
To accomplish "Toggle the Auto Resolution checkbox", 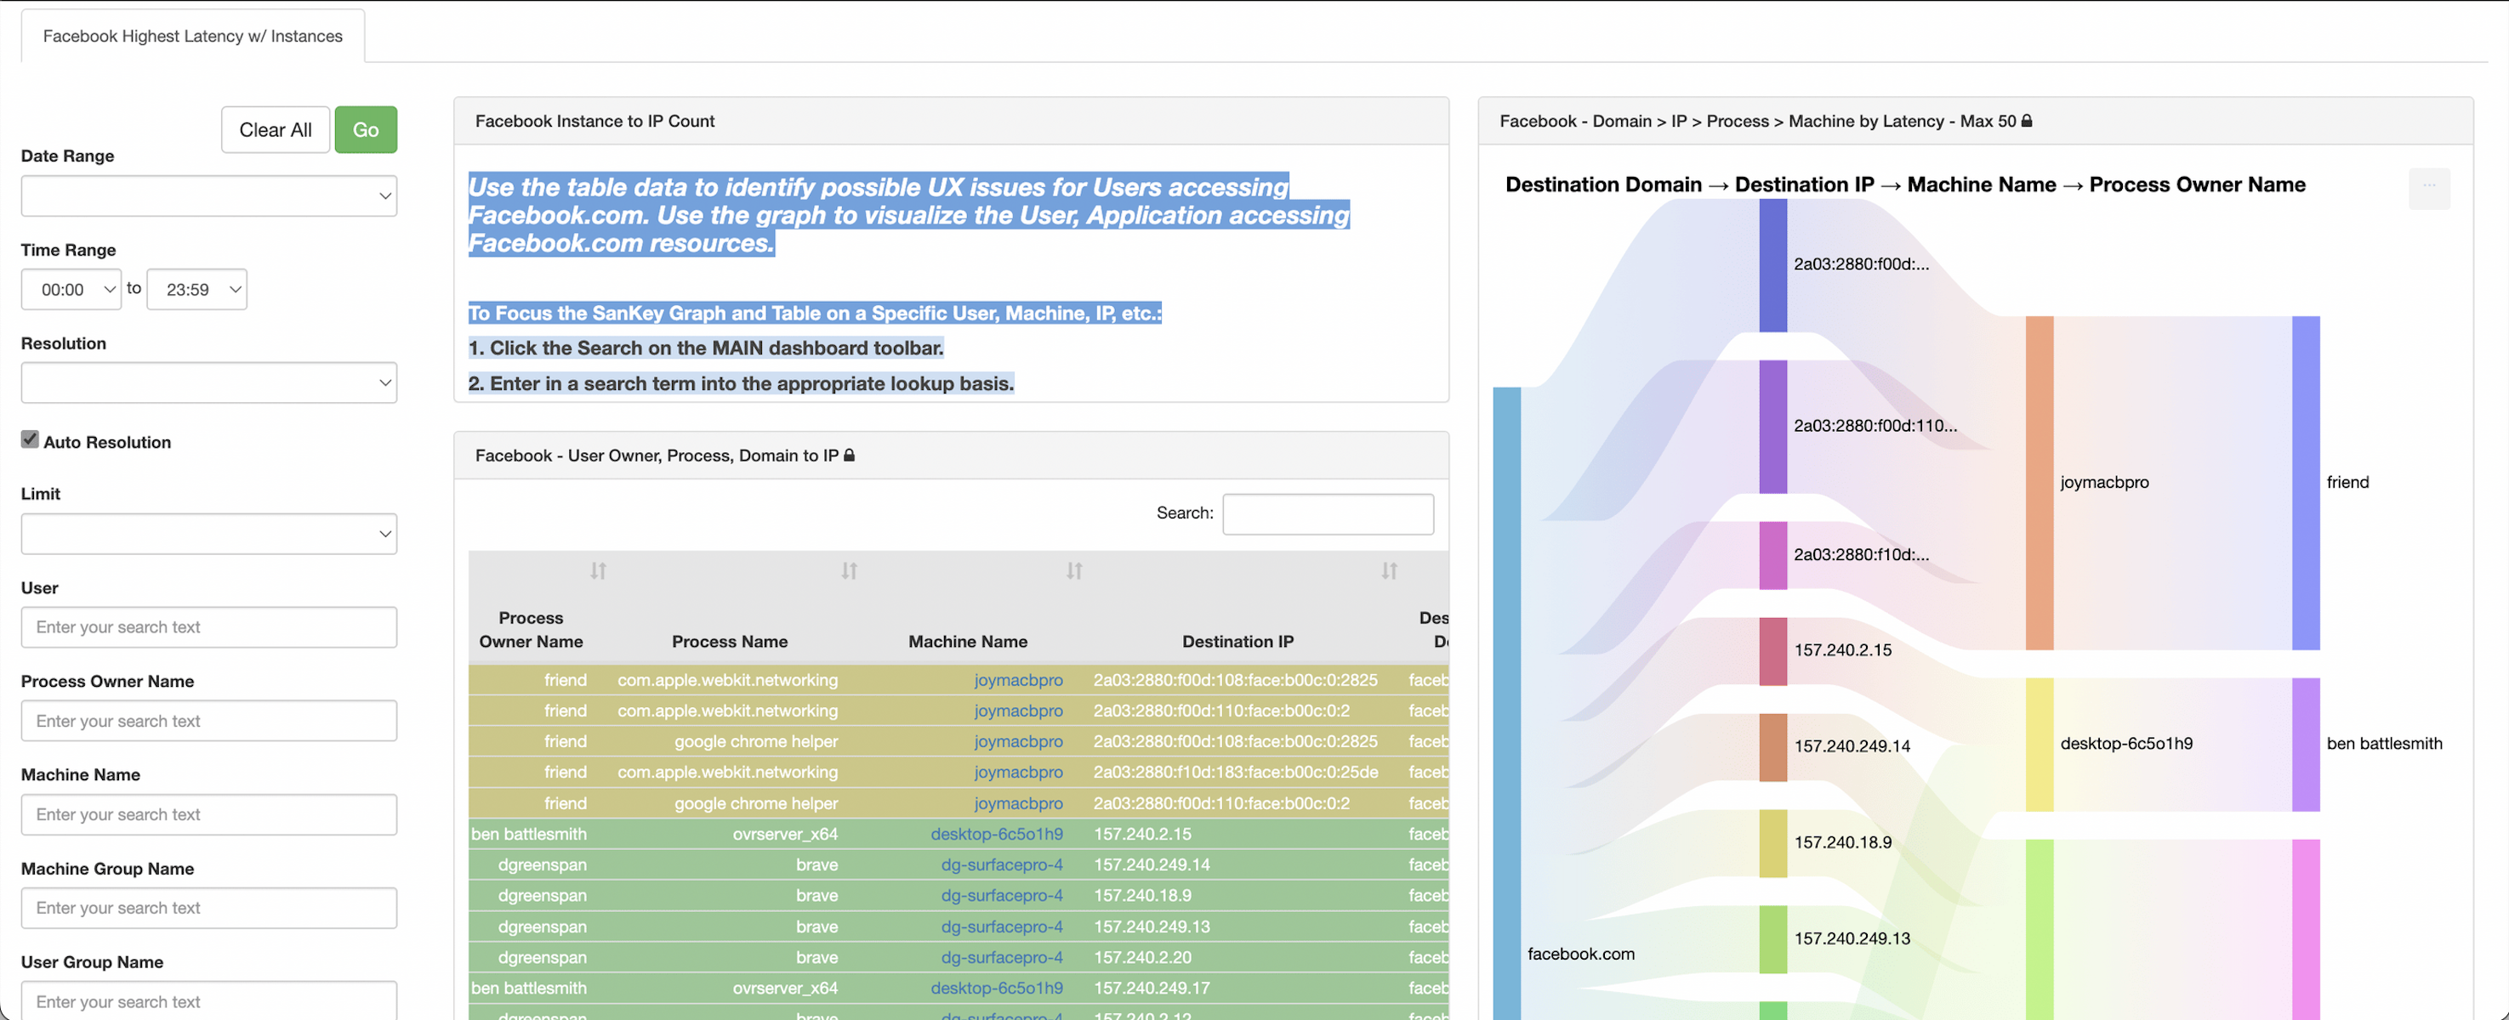I will click(x=31, y=440).
